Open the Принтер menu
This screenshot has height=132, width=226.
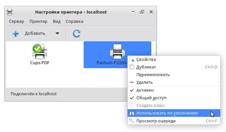click(38, 22)
